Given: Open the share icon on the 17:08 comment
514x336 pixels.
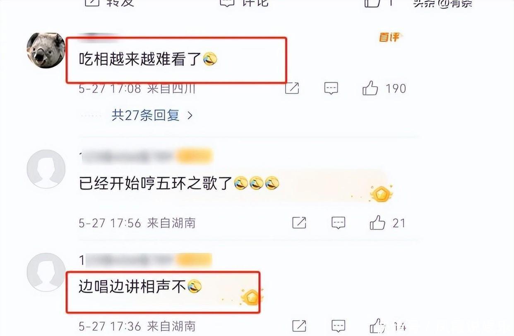Looking at the screenshot, I should (x=292, y=88).
